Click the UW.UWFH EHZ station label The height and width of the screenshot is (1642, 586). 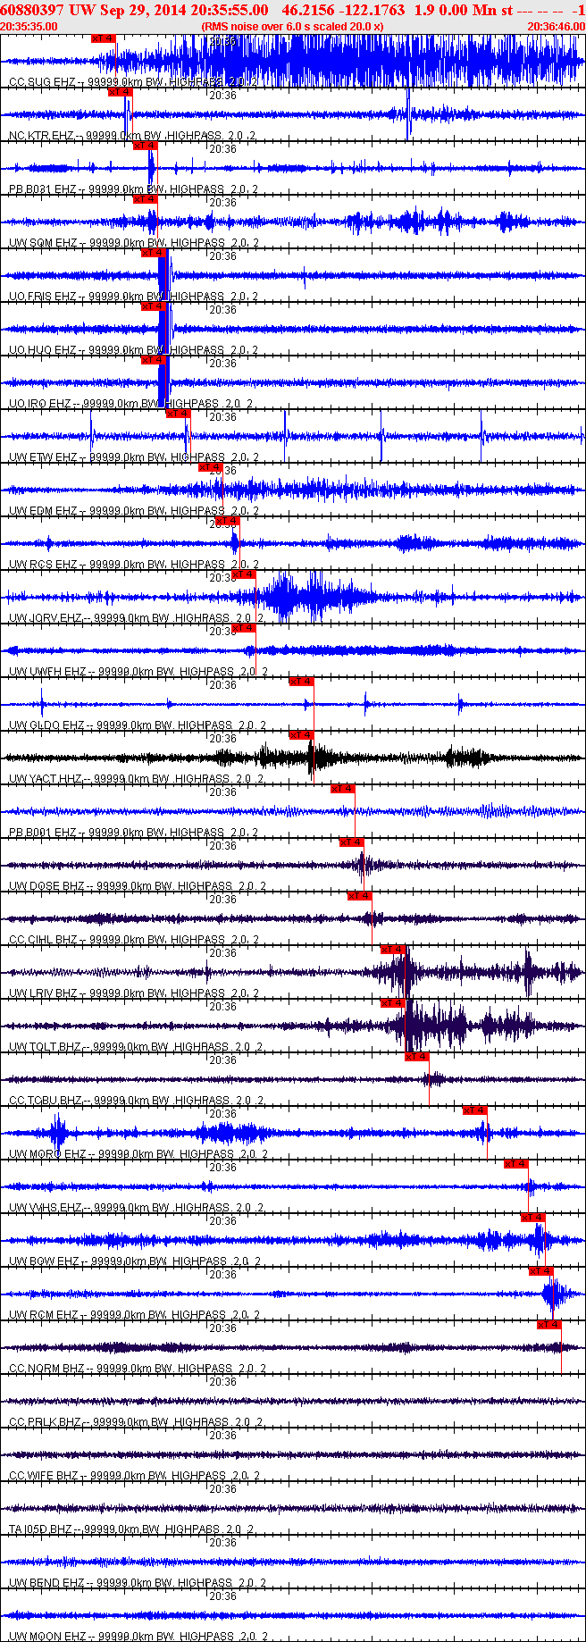coord(48,672)
